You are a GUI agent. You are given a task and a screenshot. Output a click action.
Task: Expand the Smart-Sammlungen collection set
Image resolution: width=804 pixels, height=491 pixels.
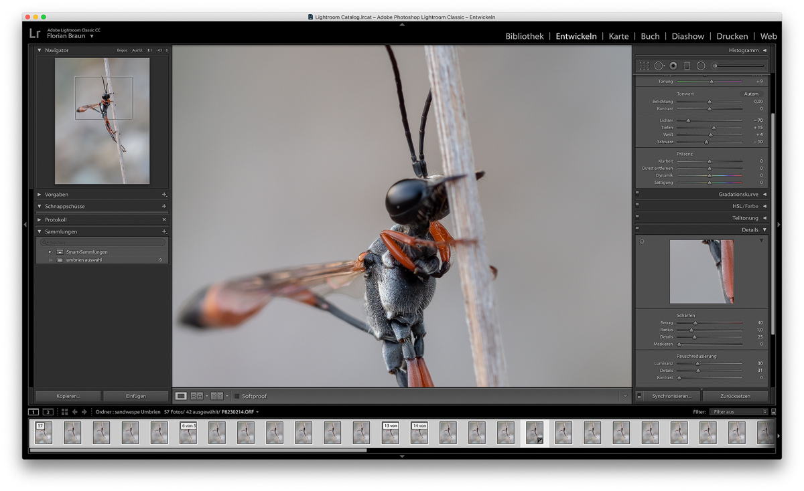coord(50,252)
